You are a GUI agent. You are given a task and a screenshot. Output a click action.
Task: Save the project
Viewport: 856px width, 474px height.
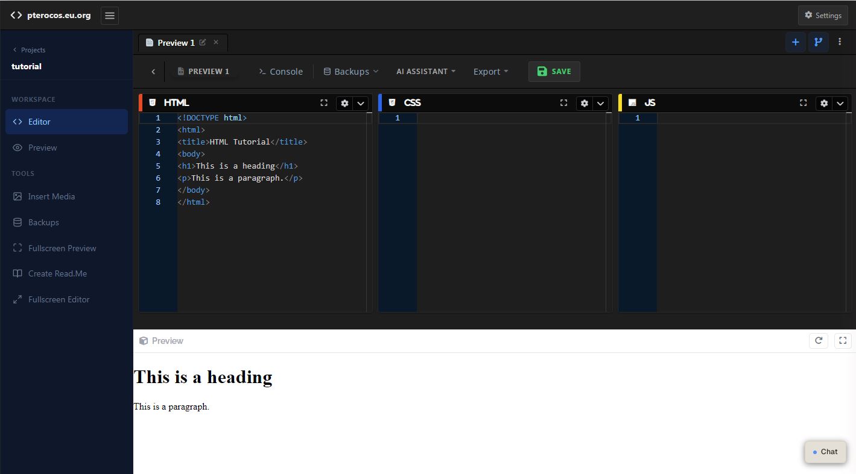tap(554, 72)
